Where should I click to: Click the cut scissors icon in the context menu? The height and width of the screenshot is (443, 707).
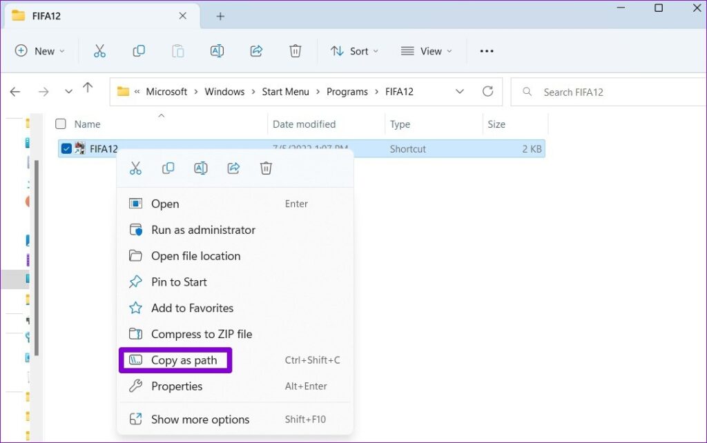tap(135, 168)
